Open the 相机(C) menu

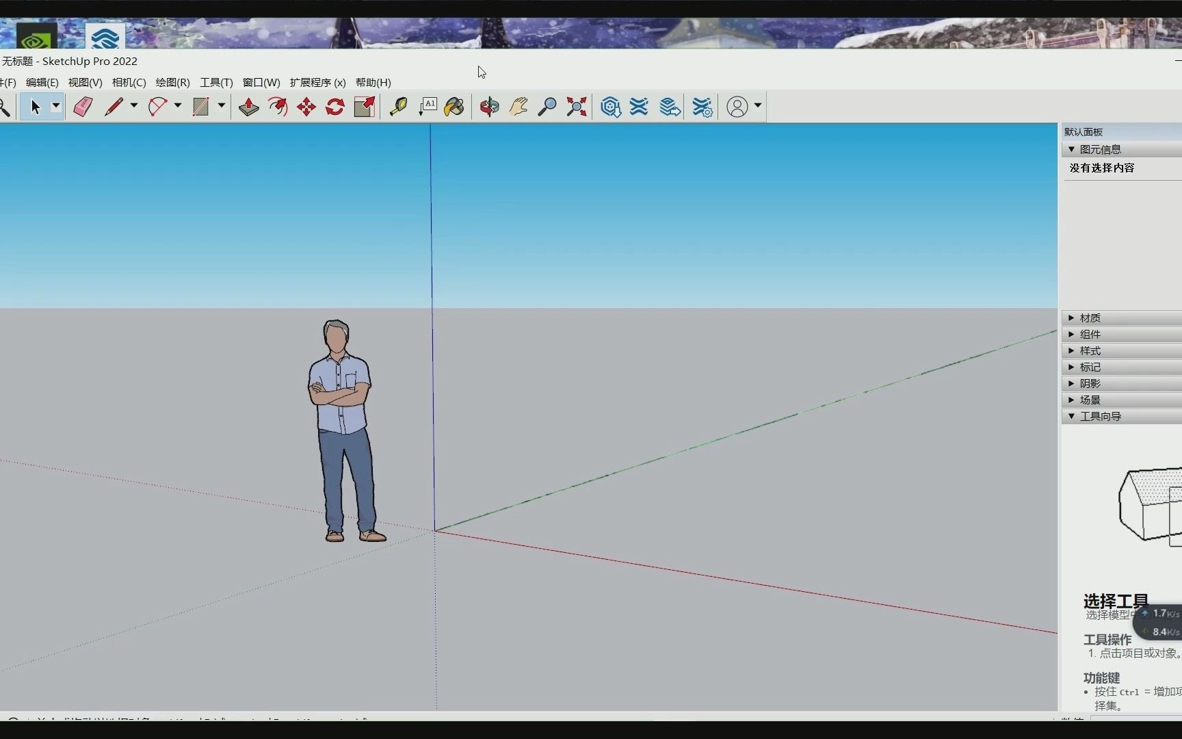click(129, 82)
